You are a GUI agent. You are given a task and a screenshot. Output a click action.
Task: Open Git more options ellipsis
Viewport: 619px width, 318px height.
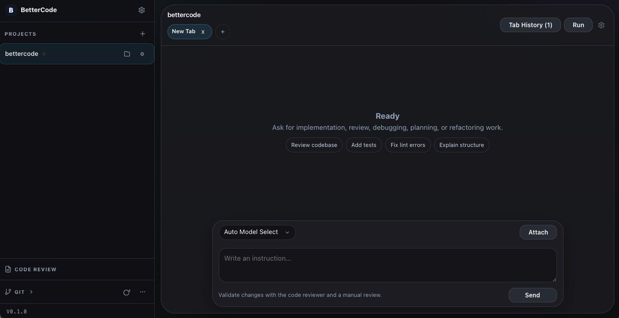coord(143,292)
